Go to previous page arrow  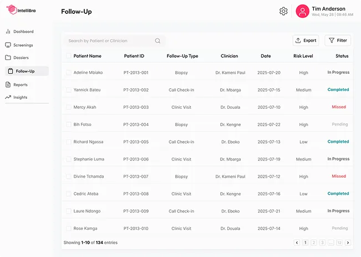click(x=297, y=243)
